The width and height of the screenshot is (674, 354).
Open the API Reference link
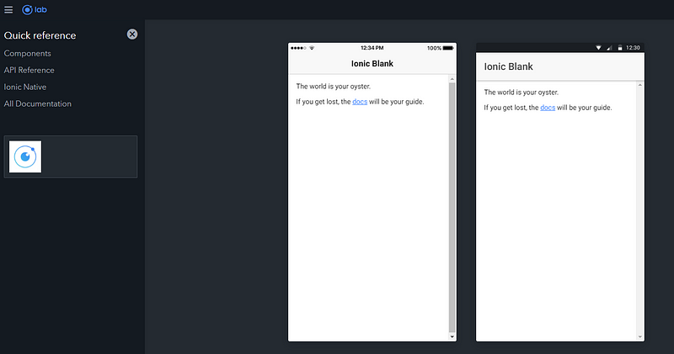click(29, 70)
